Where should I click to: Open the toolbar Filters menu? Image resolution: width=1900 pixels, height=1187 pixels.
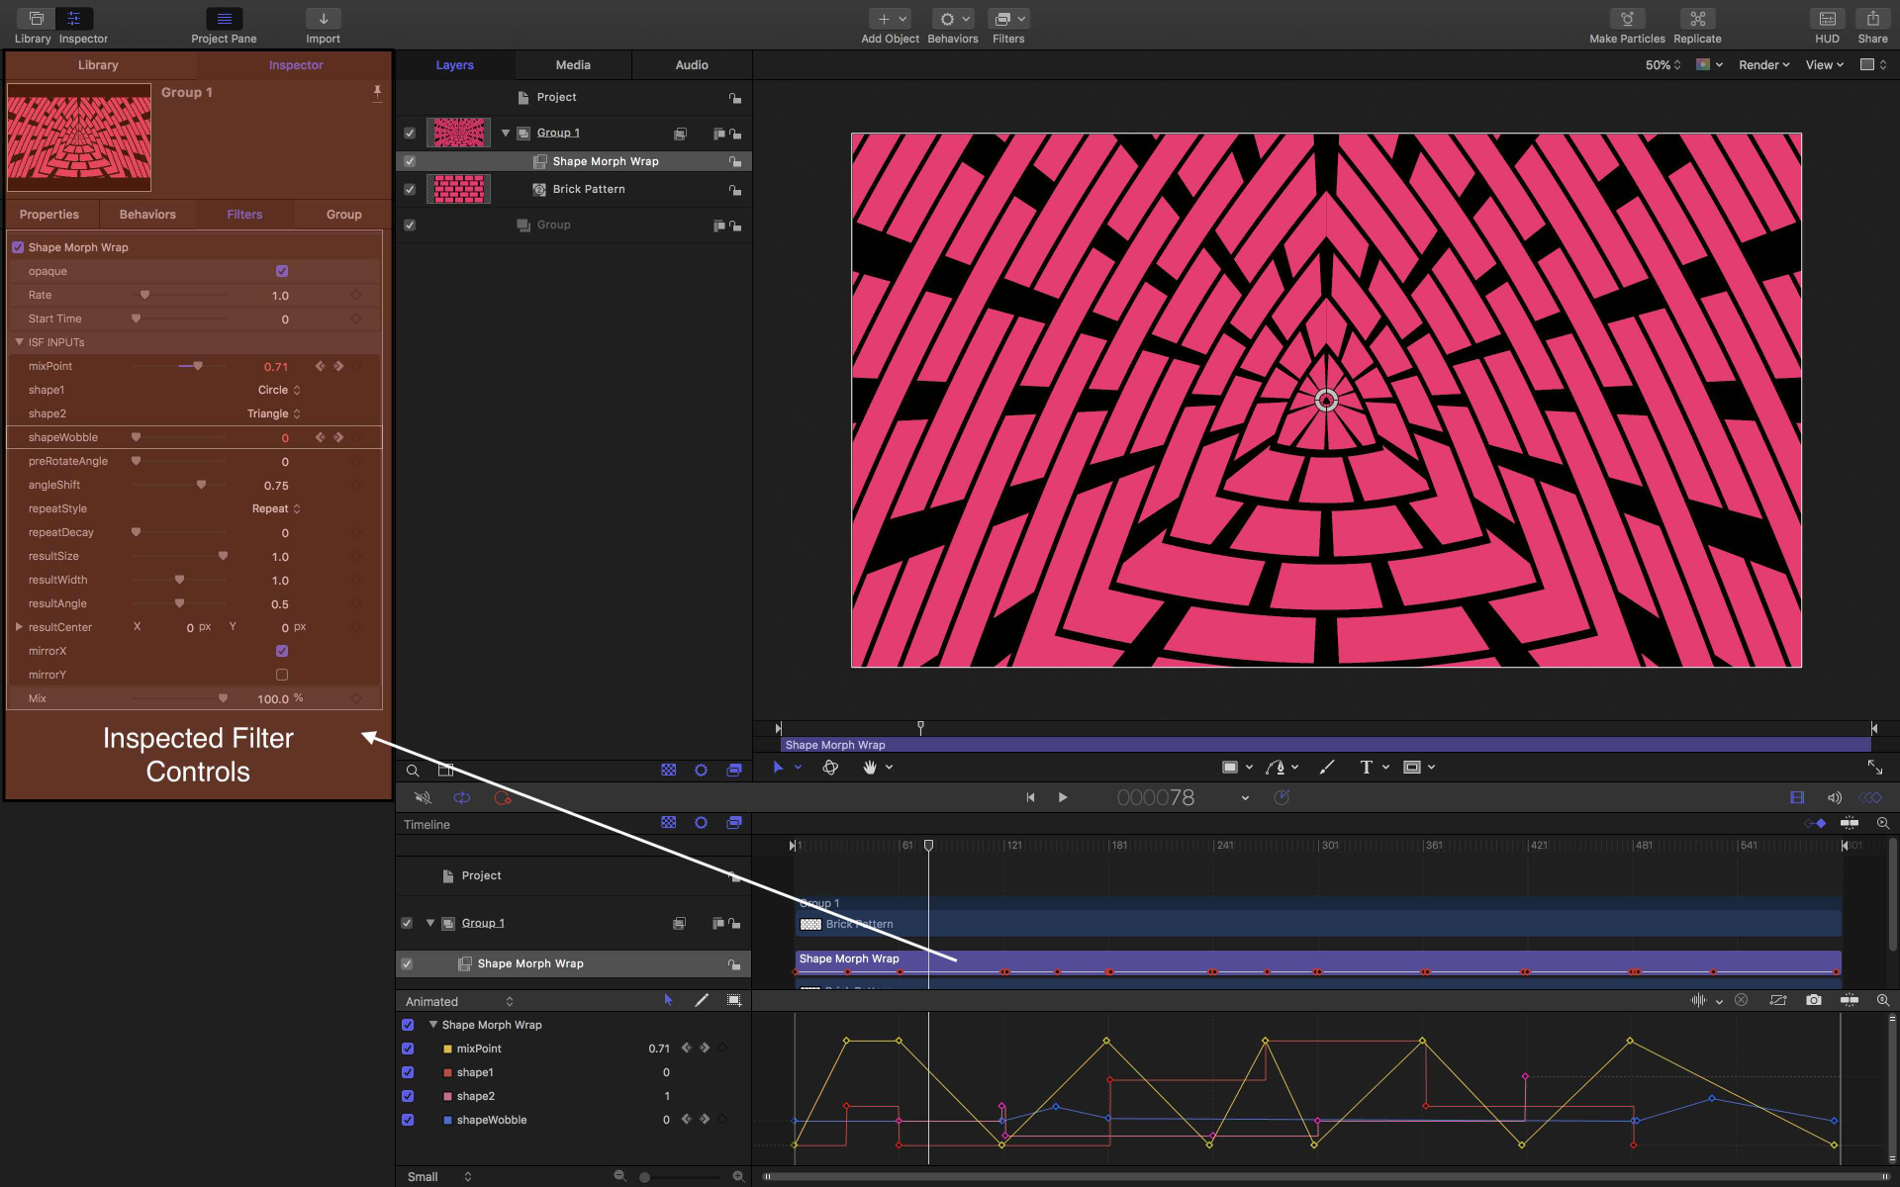tap(1008, 19)
